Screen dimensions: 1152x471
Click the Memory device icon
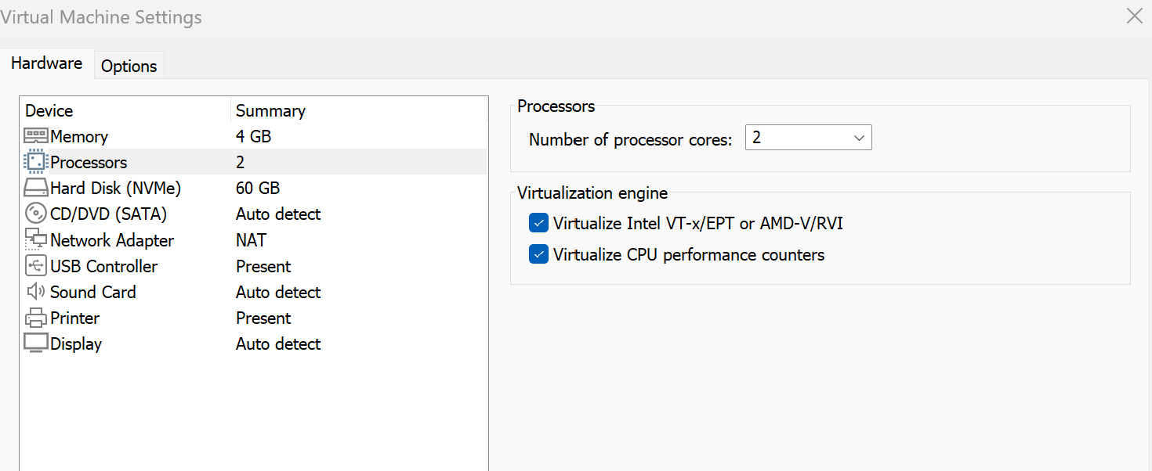tap(36, 136)
